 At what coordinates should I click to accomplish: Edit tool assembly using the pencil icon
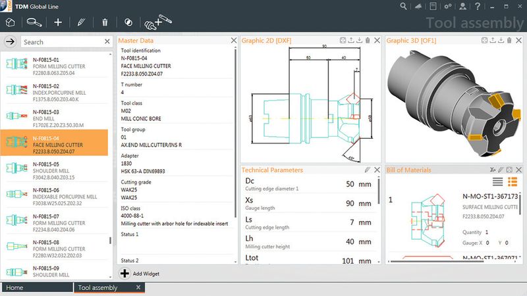[81, 22]
